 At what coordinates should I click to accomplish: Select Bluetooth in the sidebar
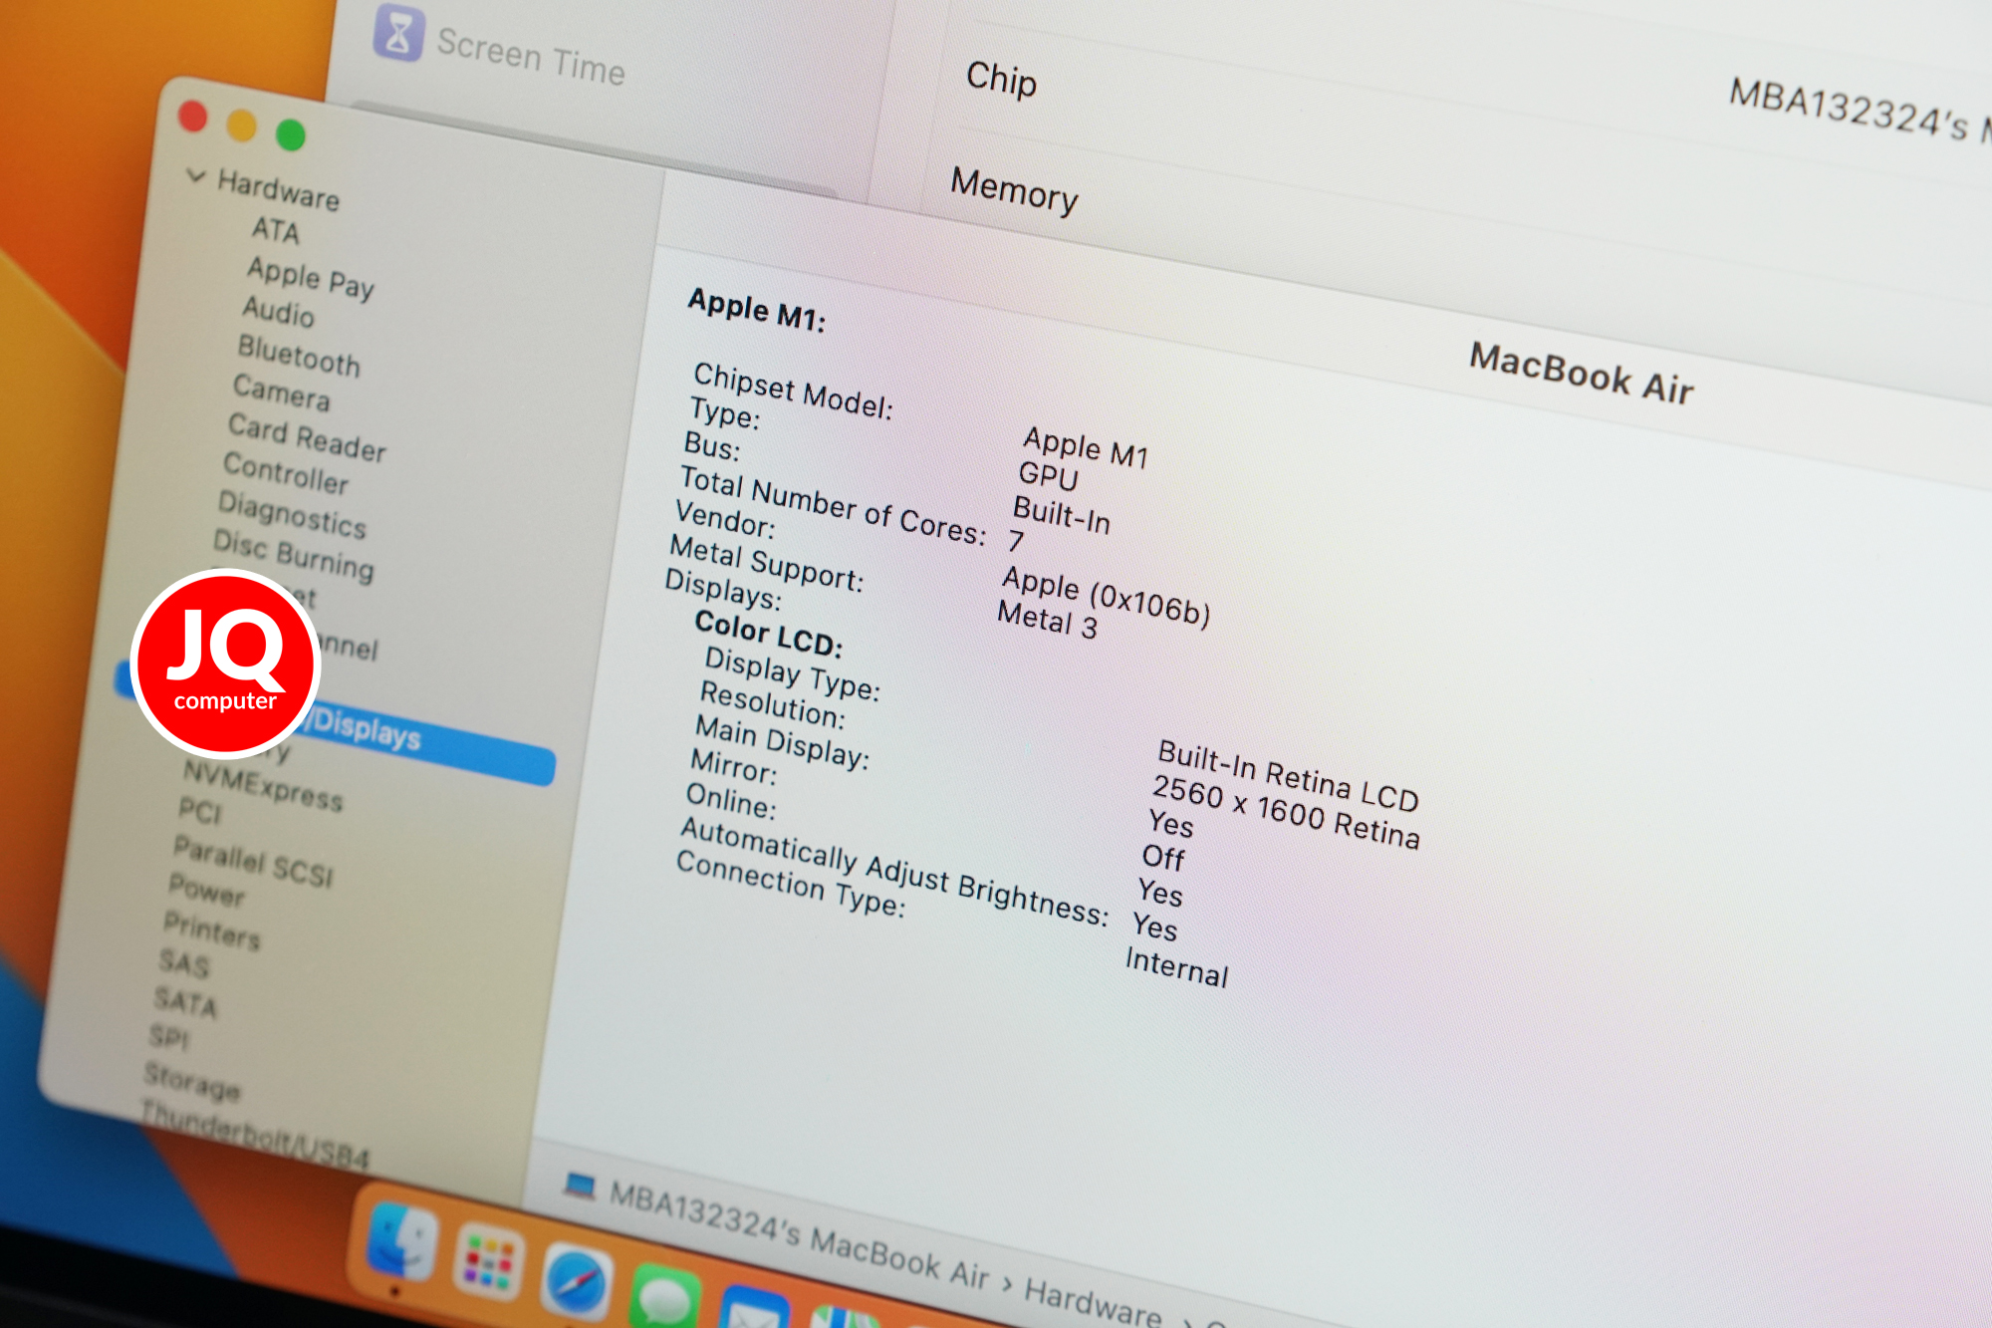click(299, 356)
